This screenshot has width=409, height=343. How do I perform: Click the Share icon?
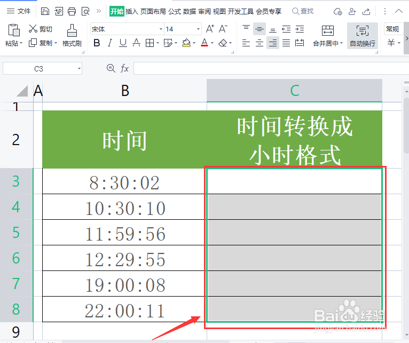click(x=366, y=11)
